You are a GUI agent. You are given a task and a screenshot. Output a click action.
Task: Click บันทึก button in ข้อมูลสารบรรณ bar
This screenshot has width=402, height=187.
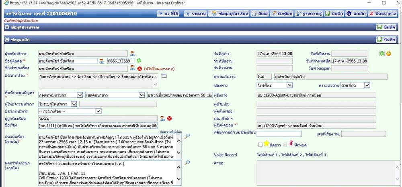(x=386, y=27)
